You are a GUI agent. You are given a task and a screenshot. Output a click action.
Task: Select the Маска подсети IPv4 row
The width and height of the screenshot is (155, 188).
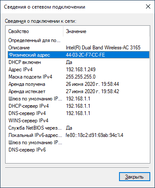78,77
